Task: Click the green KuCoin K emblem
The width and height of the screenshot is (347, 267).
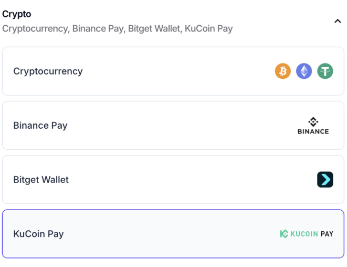Action: 284,234
